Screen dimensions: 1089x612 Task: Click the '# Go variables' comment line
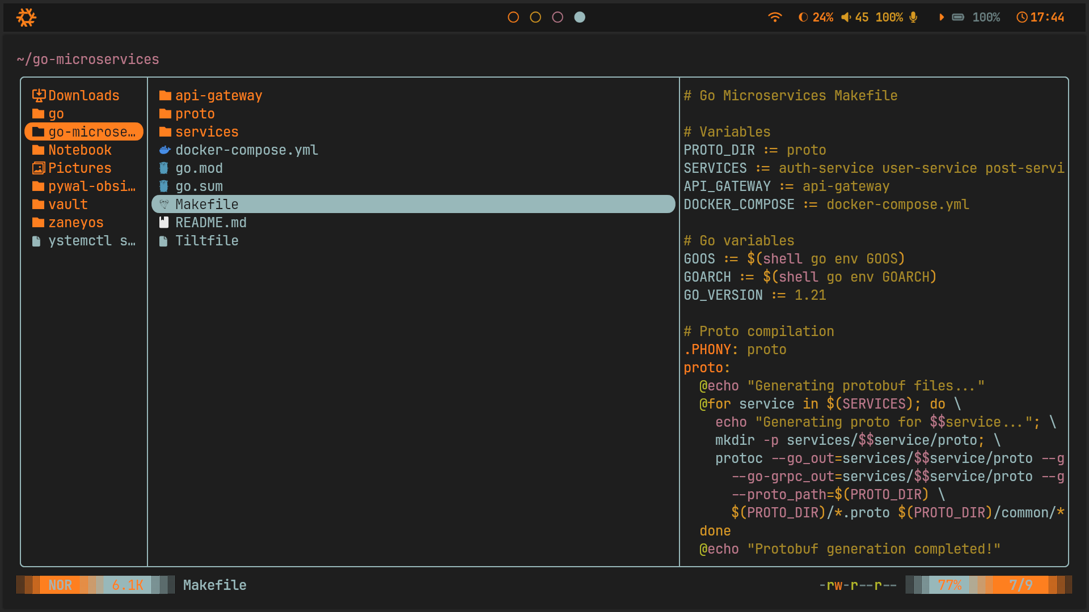pos(739,241)
